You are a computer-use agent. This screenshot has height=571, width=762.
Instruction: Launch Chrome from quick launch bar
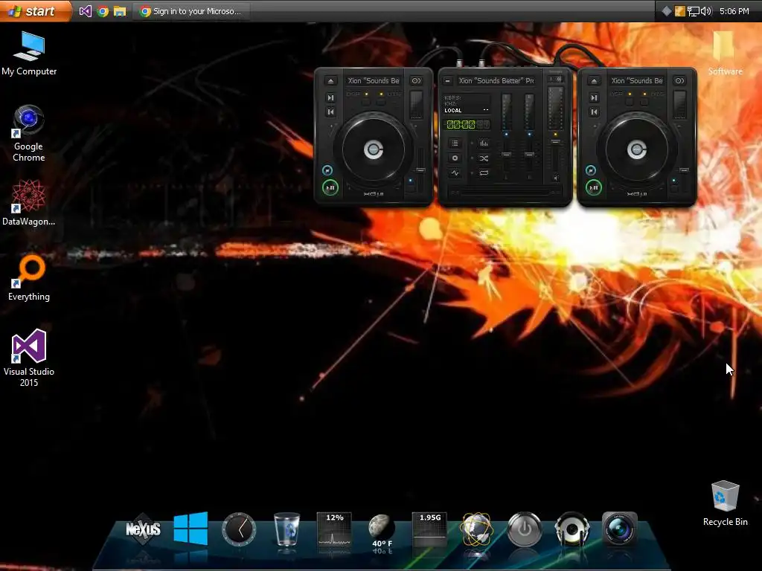(103, 10)
